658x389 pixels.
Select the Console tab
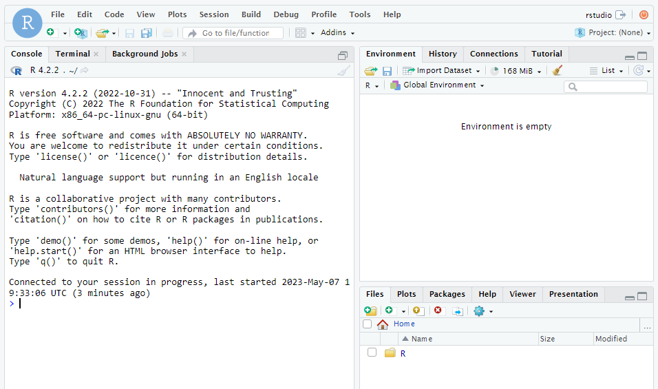point(26,54)
